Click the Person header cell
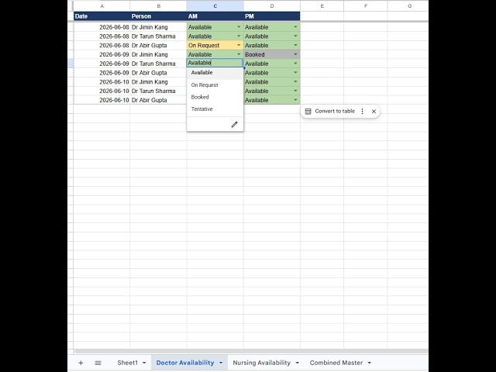 (158, 16)
